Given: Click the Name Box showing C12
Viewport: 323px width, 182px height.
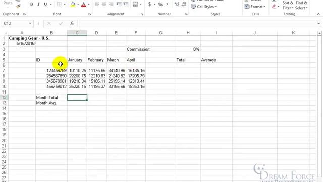Looking at the screenshot, I should [x=15, y=24].
